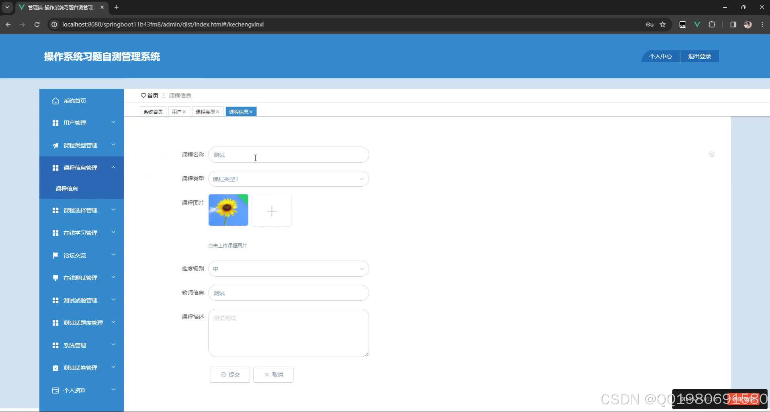
Task: View site information icon in address bar
Action: click(x=54, y=24)
